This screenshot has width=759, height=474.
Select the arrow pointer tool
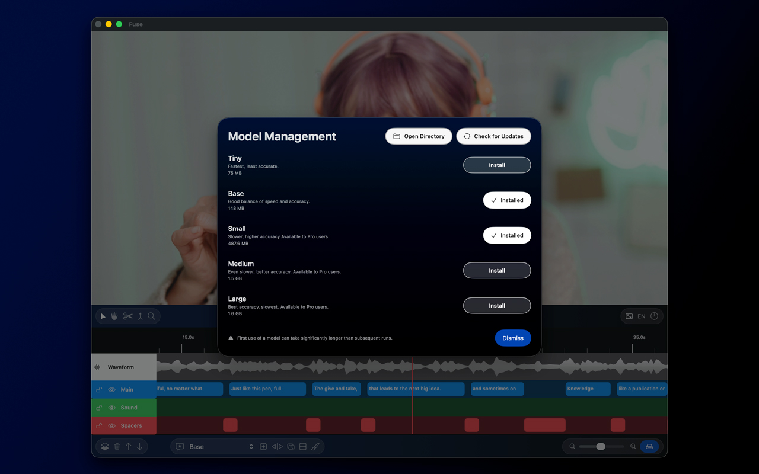point(103,316)
